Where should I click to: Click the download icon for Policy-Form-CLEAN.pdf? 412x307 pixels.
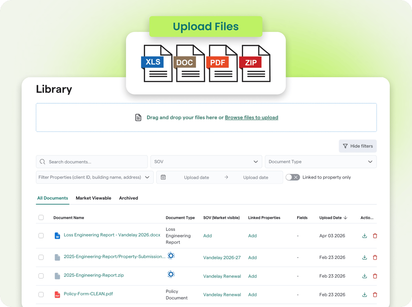364,294
